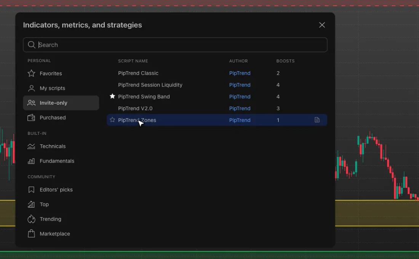Image resolution: width=419 pixels, height=259 pixels.
Task: Open the Favorites category
Action: [x=61, y=74]
